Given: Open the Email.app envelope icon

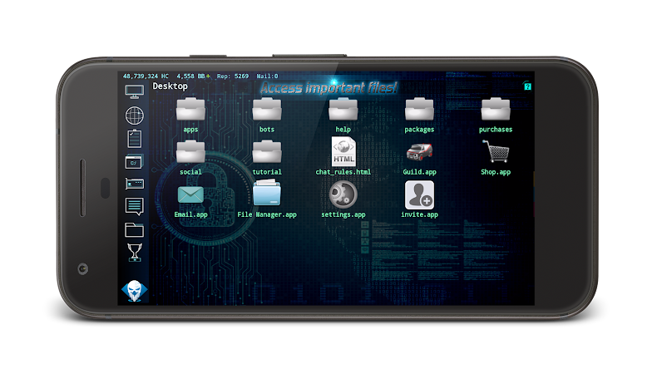Looking at the screenshot, I should click(190, 194).
